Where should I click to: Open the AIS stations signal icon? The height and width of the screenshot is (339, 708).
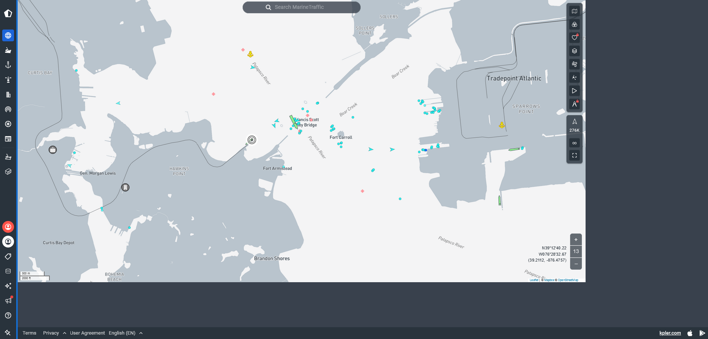8,109
